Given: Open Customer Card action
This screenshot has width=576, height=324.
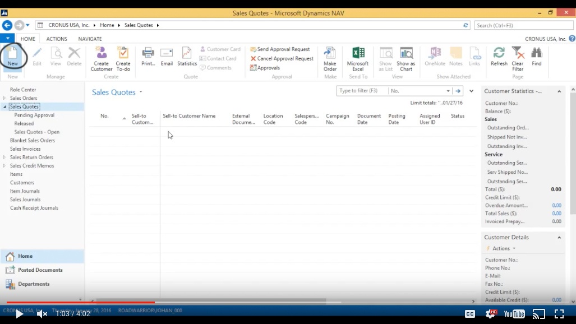Looking at the screenshot, I should click(220, 49).
